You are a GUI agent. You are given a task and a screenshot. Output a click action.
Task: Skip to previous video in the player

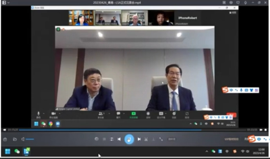point(119,139)
